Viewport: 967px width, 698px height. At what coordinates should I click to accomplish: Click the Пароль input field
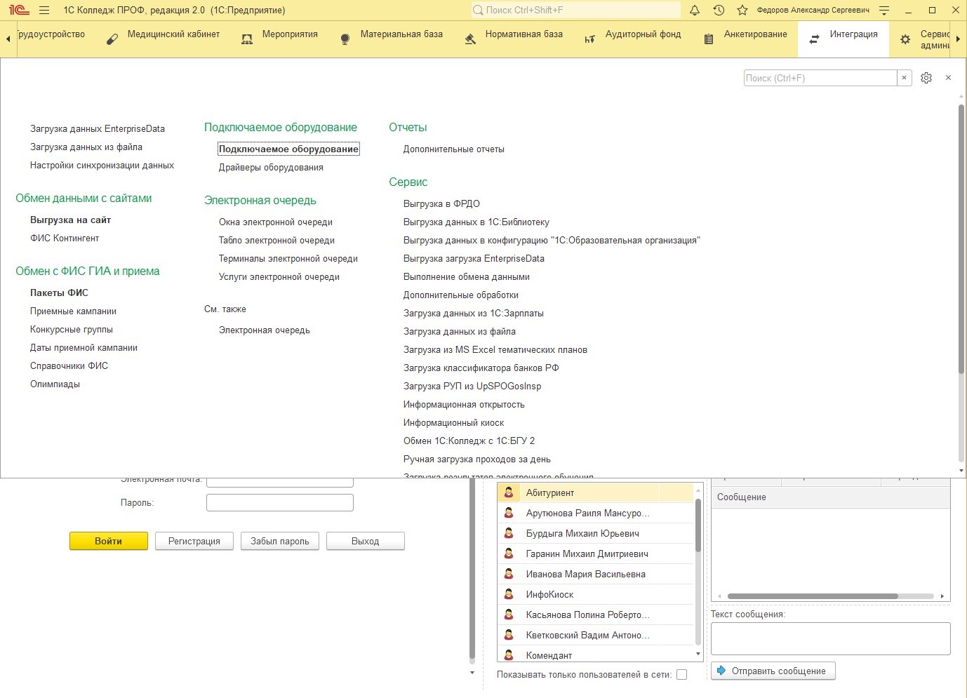[280, 502]
